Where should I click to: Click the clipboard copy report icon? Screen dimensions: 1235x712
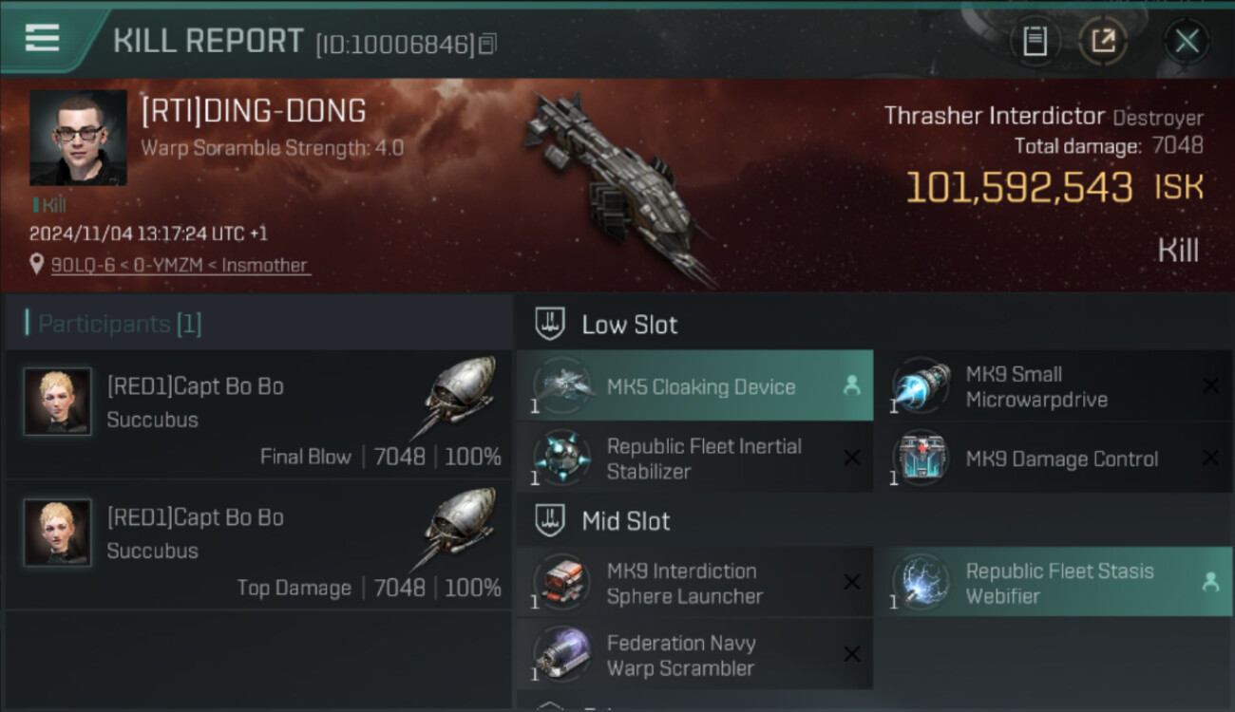point(1035,41)
